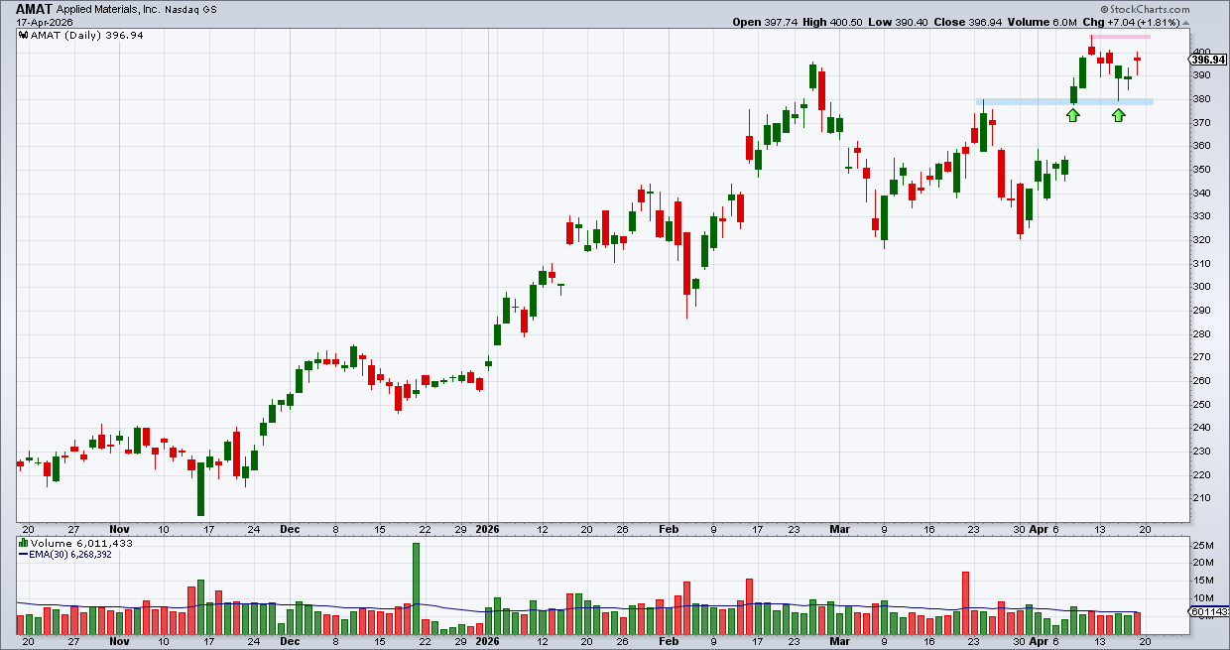Click the Dec label under the volume panel
Viewport: 1230px width, 650px height.
tap(289, 642)
